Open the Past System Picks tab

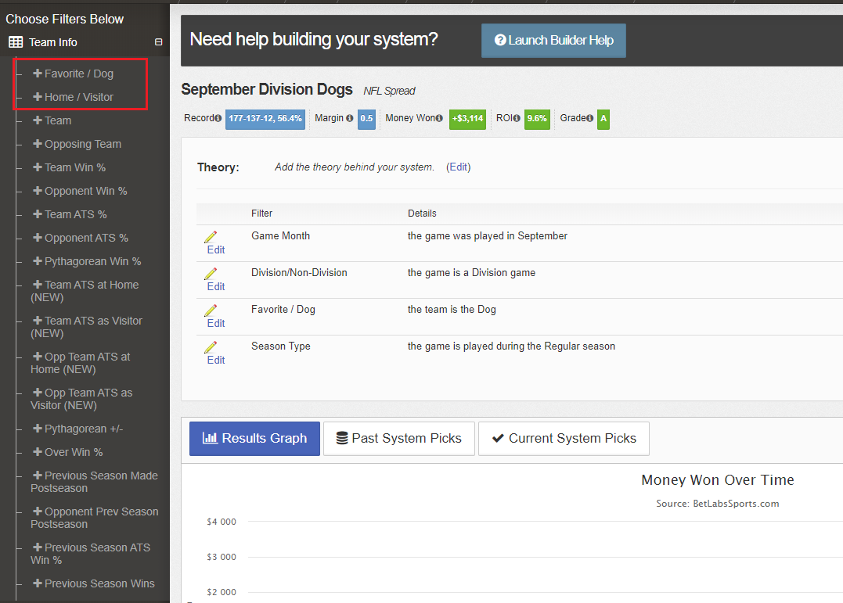[398, 439]
